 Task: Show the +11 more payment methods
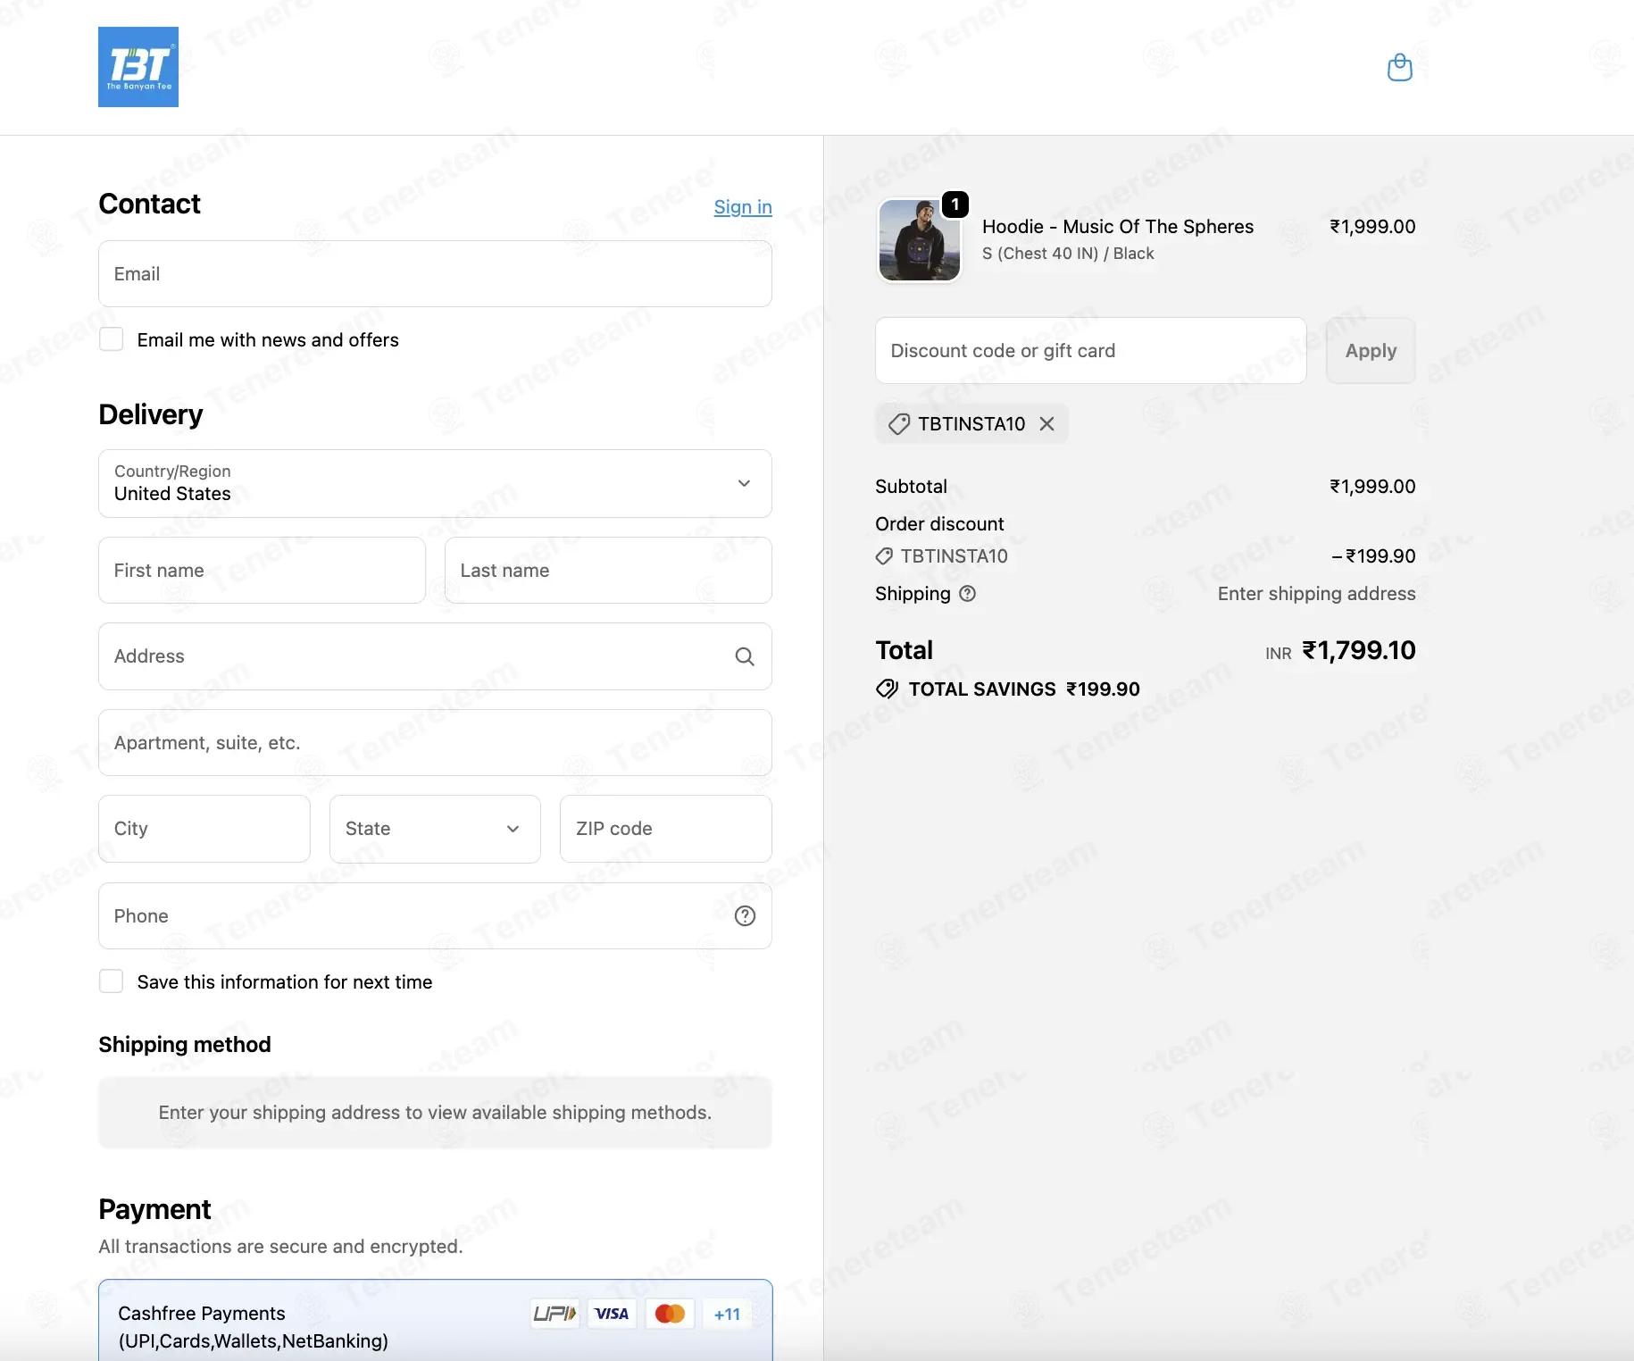tap(727, 1314)
